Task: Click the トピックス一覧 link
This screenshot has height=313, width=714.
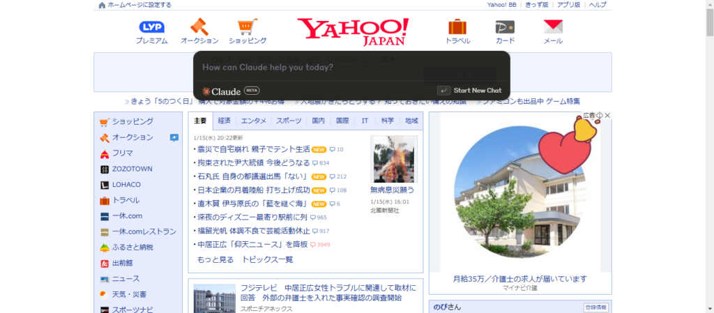Action: 267,260
